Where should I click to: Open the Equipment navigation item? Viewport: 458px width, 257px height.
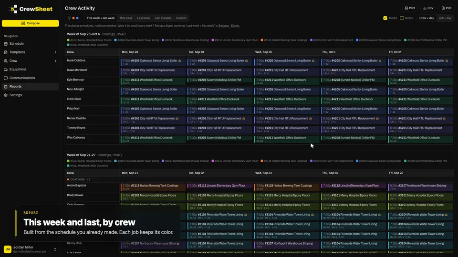point(31,69)
